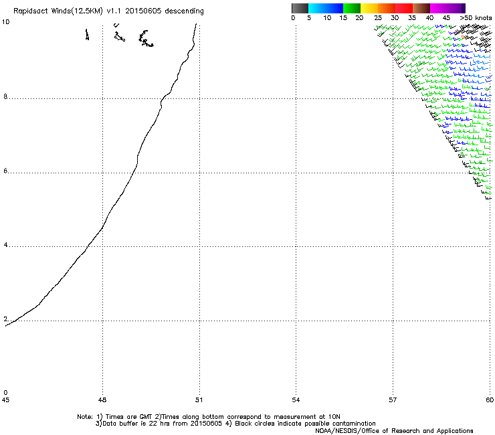This screenshot has width=495, height=435.
Task: Click the longitude axis label '54'
Action: [x=296, y=400]
